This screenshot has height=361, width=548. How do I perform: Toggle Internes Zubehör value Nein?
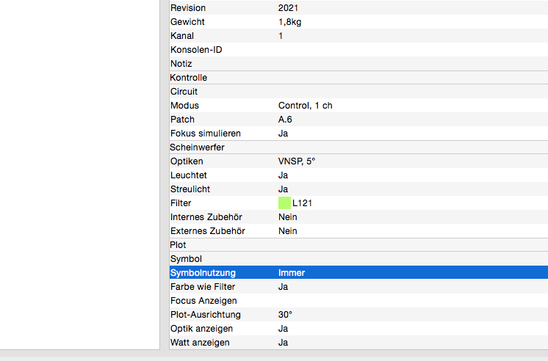(x=287, y=216)
